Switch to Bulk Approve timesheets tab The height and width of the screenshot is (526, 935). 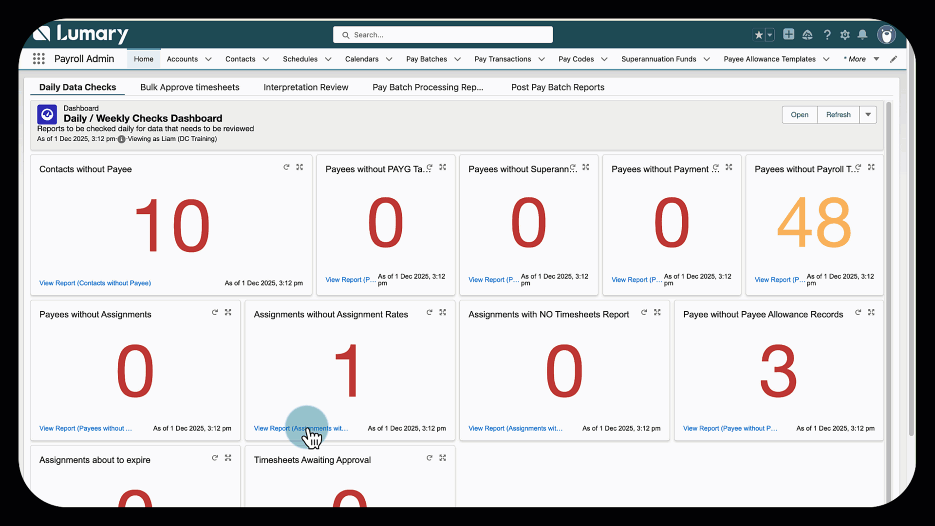189,87
